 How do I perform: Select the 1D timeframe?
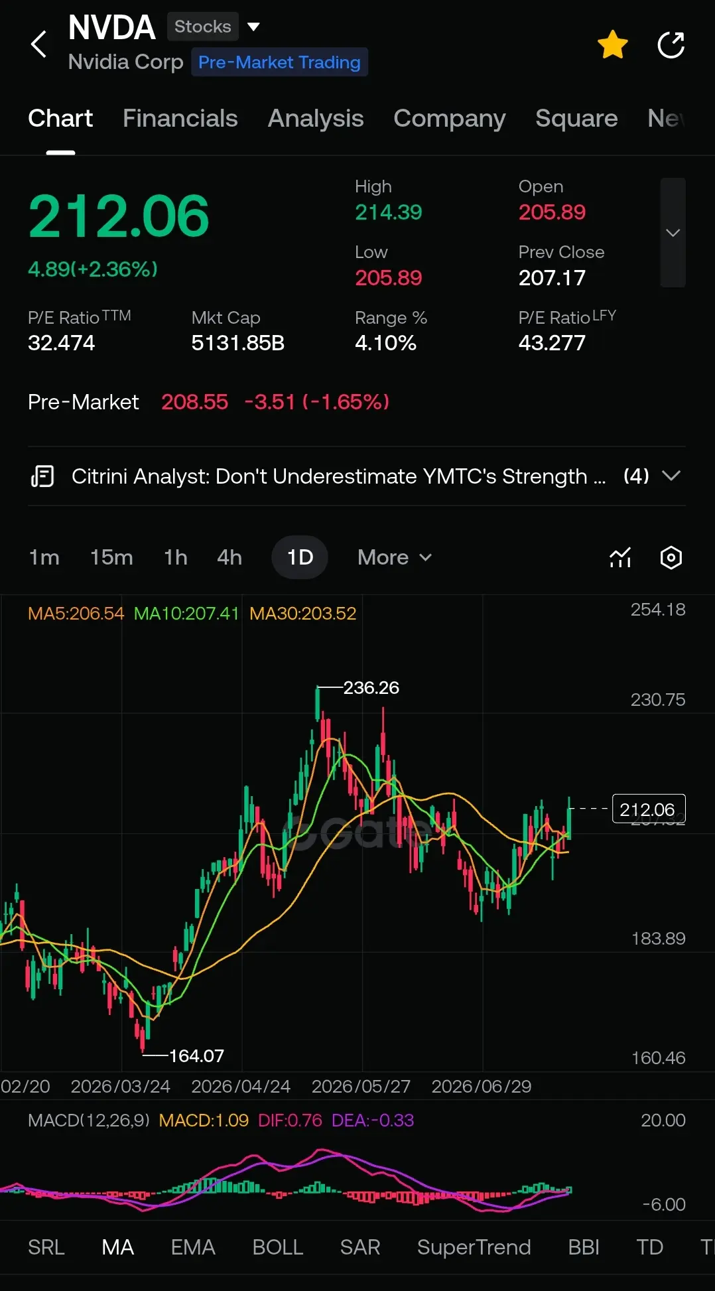click(x=300, y=557)
